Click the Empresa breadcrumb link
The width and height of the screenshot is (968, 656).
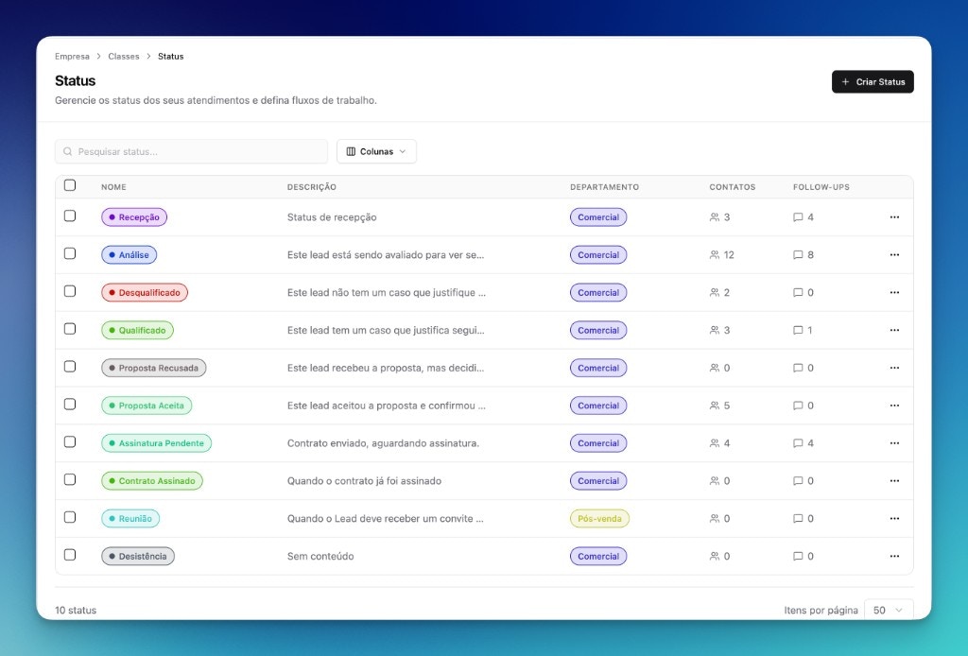(x=72, y=56)
